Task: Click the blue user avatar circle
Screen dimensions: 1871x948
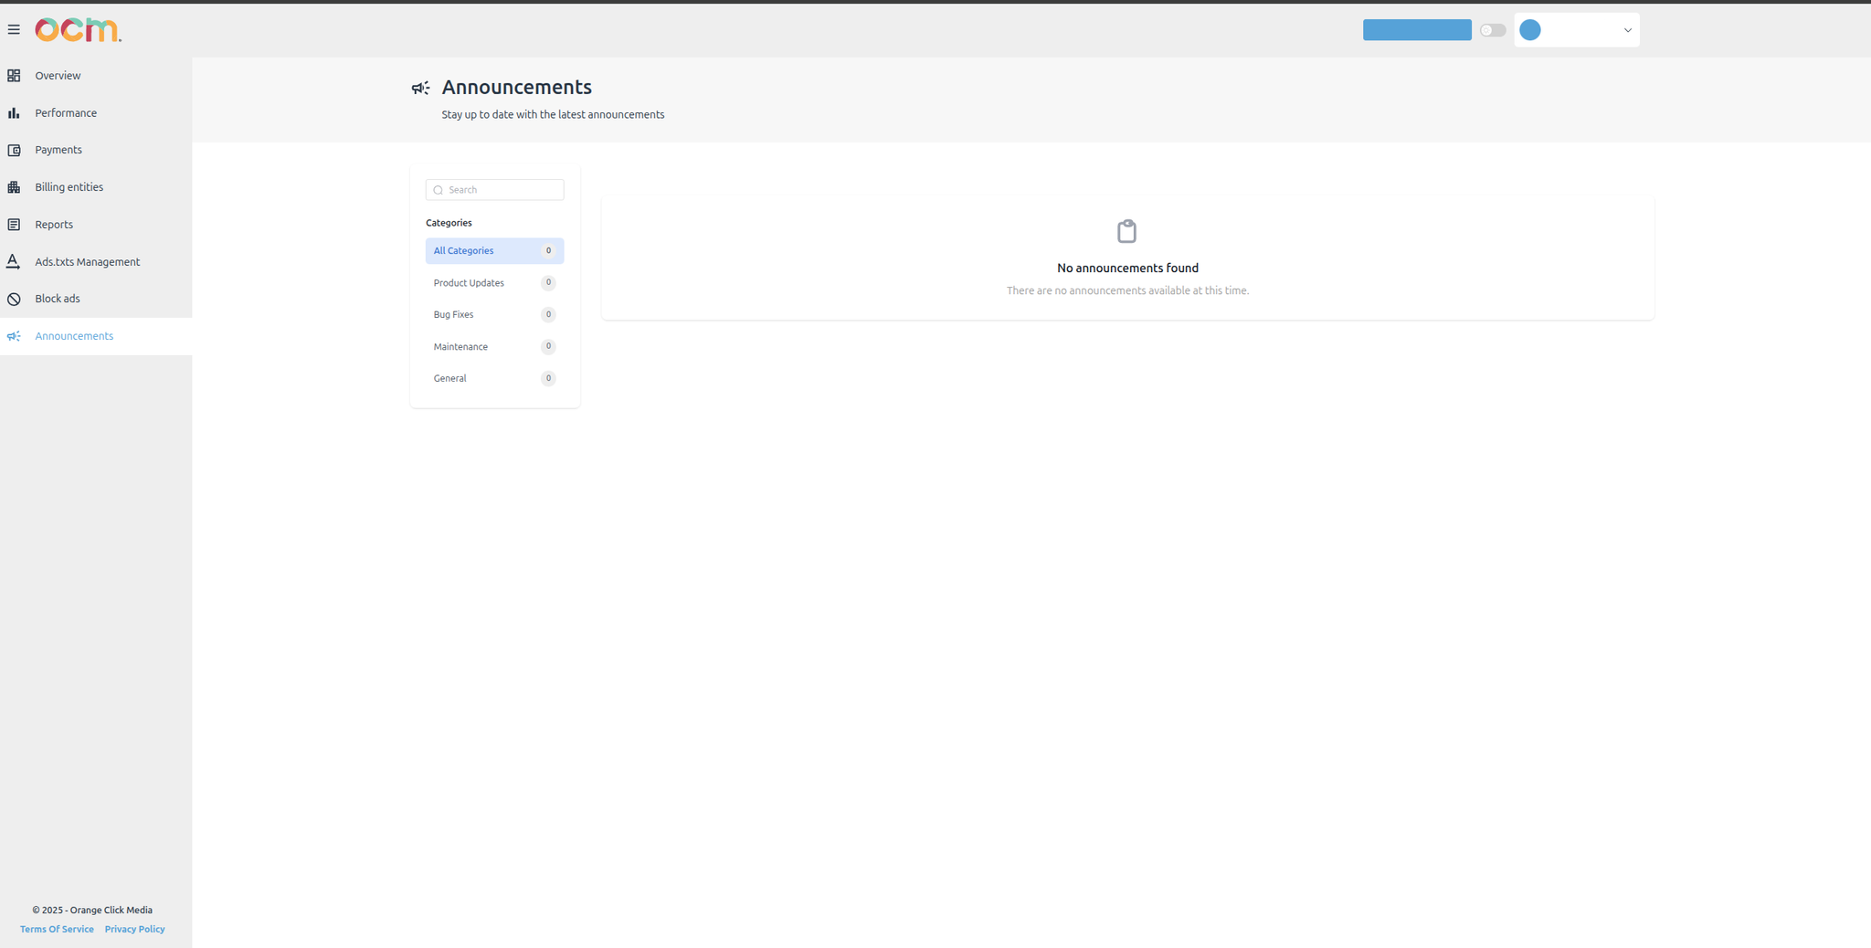Action: click(x=1530, y=30)
